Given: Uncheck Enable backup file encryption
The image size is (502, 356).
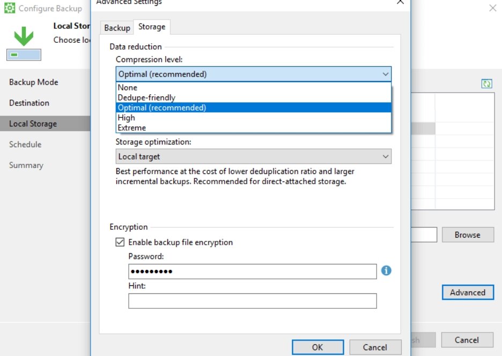Looking at the screenshot, I should coord(120,242).
